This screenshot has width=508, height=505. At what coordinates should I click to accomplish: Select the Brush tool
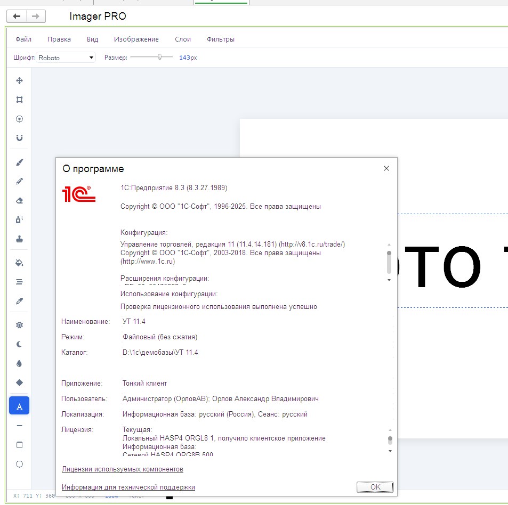pyautogui.click(x=19, y=162)
